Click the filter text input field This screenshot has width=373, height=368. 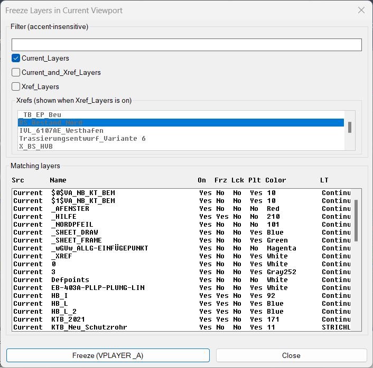tap(186, 45)
